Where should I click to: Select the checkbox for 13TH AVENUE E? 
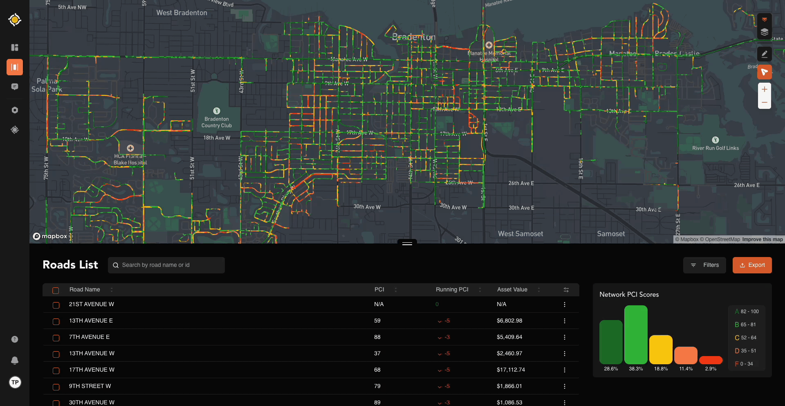pos(56,321)
